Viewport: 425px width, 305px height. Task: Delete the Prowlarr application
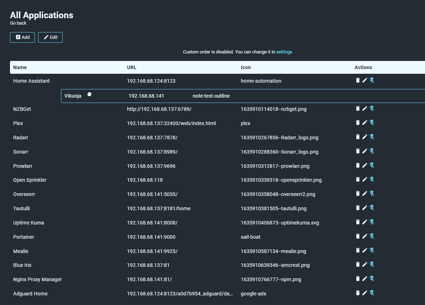point(358,165)
